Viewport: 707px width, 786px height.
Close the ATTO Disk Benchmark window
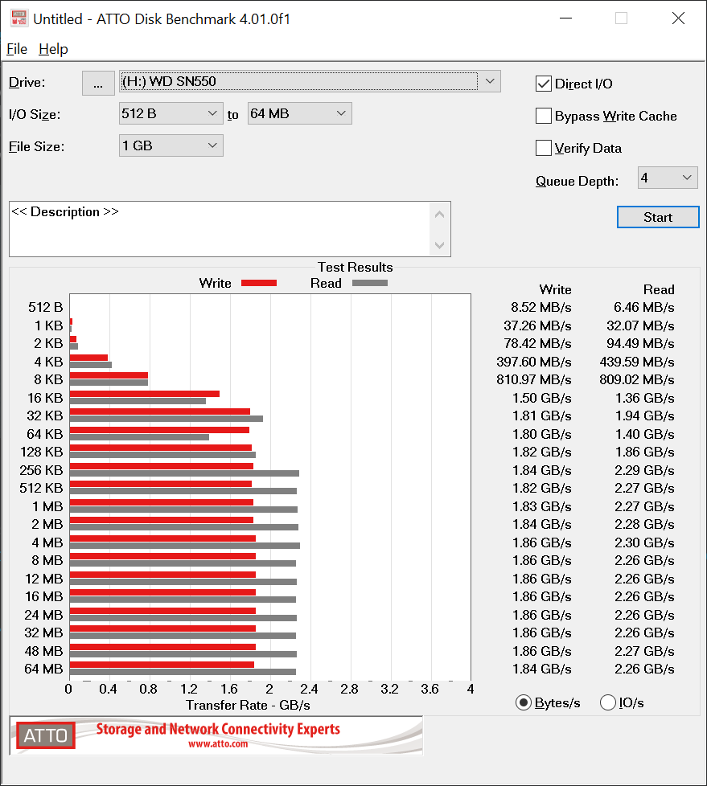click(678, 18)
